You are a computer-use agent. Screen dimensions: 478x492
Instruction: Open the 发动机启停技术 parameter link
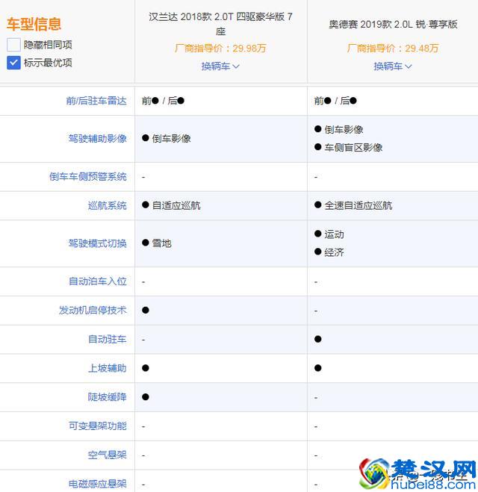93,310
